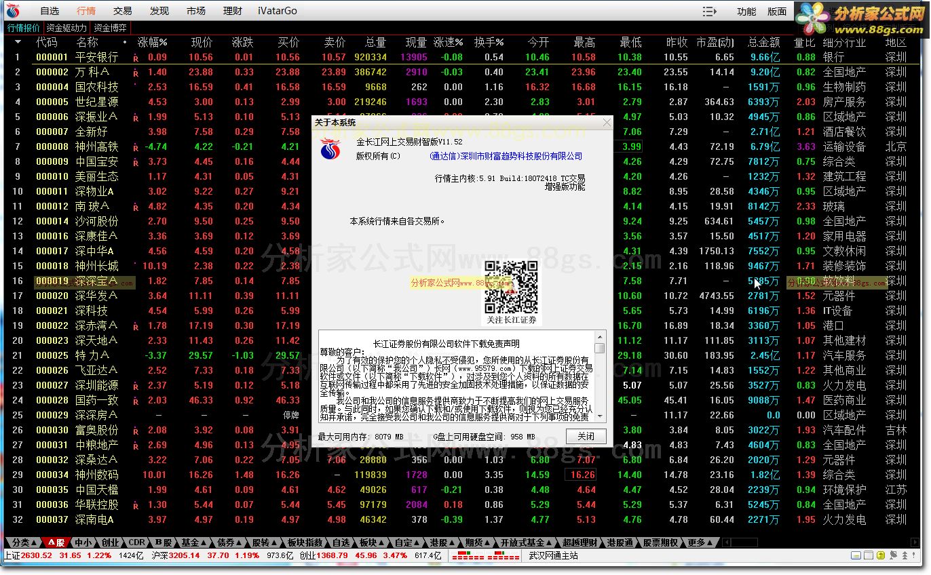Sort the table by the 涨幅% column header
The height and width of the screenshot is (575, 931).
(152, 42)
